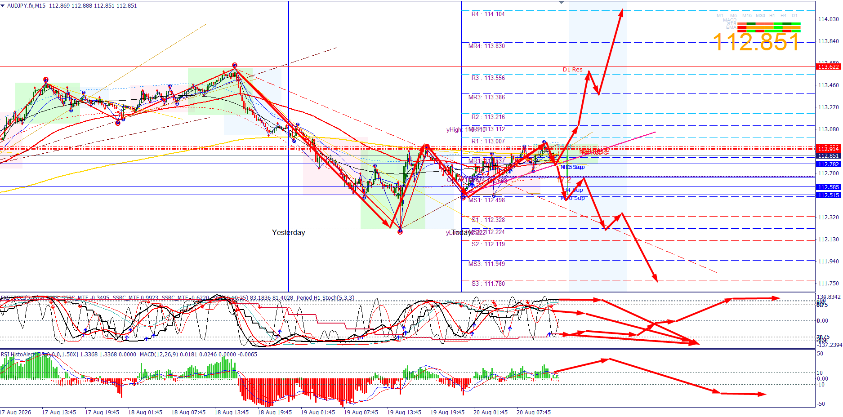Click the S1 : 112.328 pivot label

click(x=488, y=220)
